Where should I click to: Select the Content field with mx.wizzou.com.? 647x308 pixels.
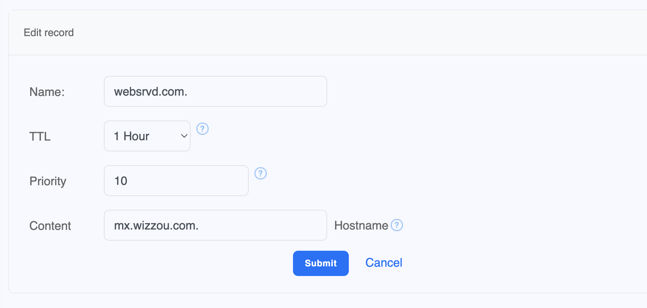[x=215, y=225]
